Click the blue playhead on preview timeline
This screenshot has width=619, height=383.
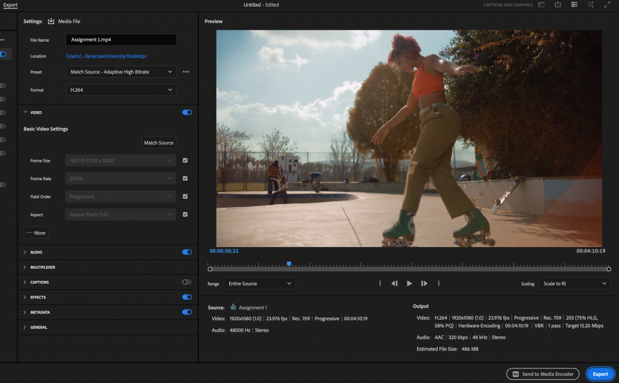click(289, 264)
